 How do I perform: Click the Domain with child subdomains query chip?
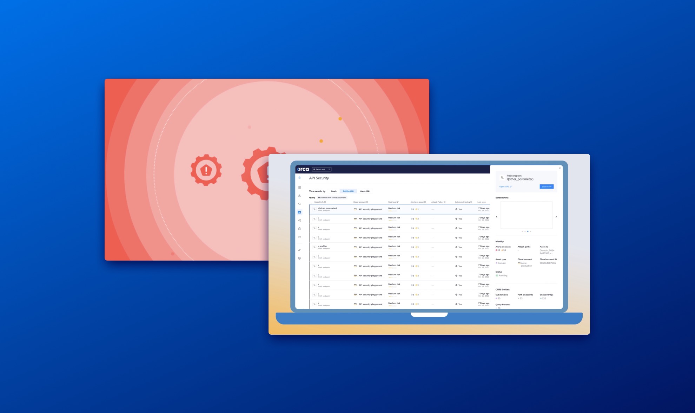(332, 197)
